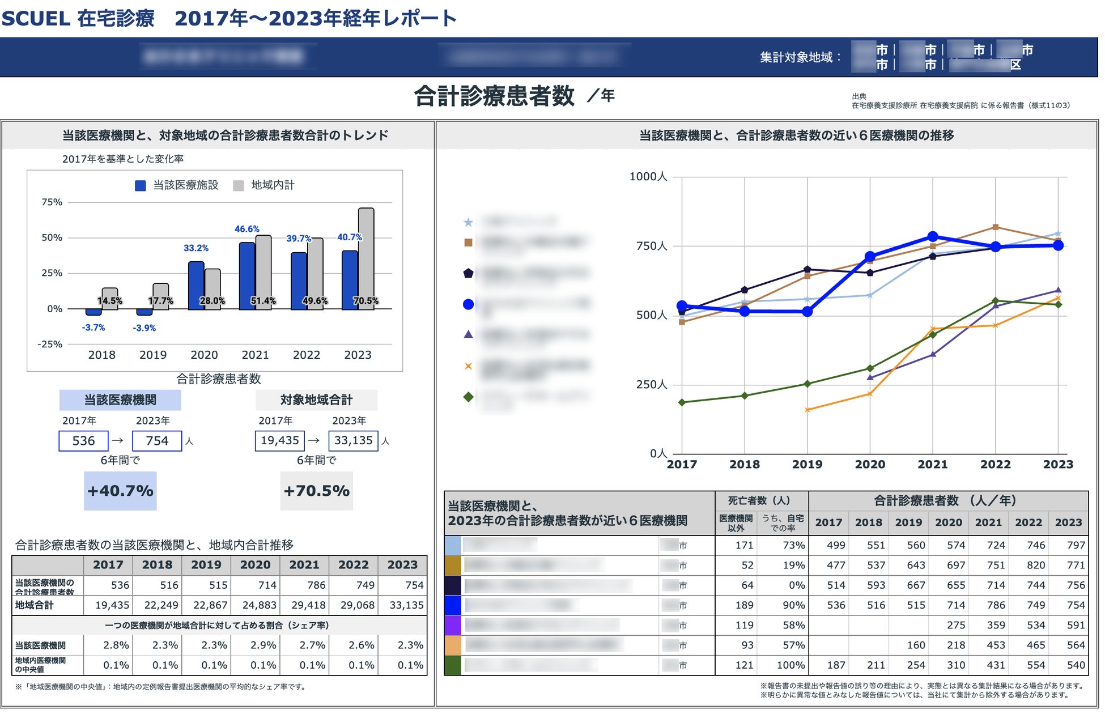Click the 2021 peak point on blue line
1105x714 pixels.
click(933, 237)
